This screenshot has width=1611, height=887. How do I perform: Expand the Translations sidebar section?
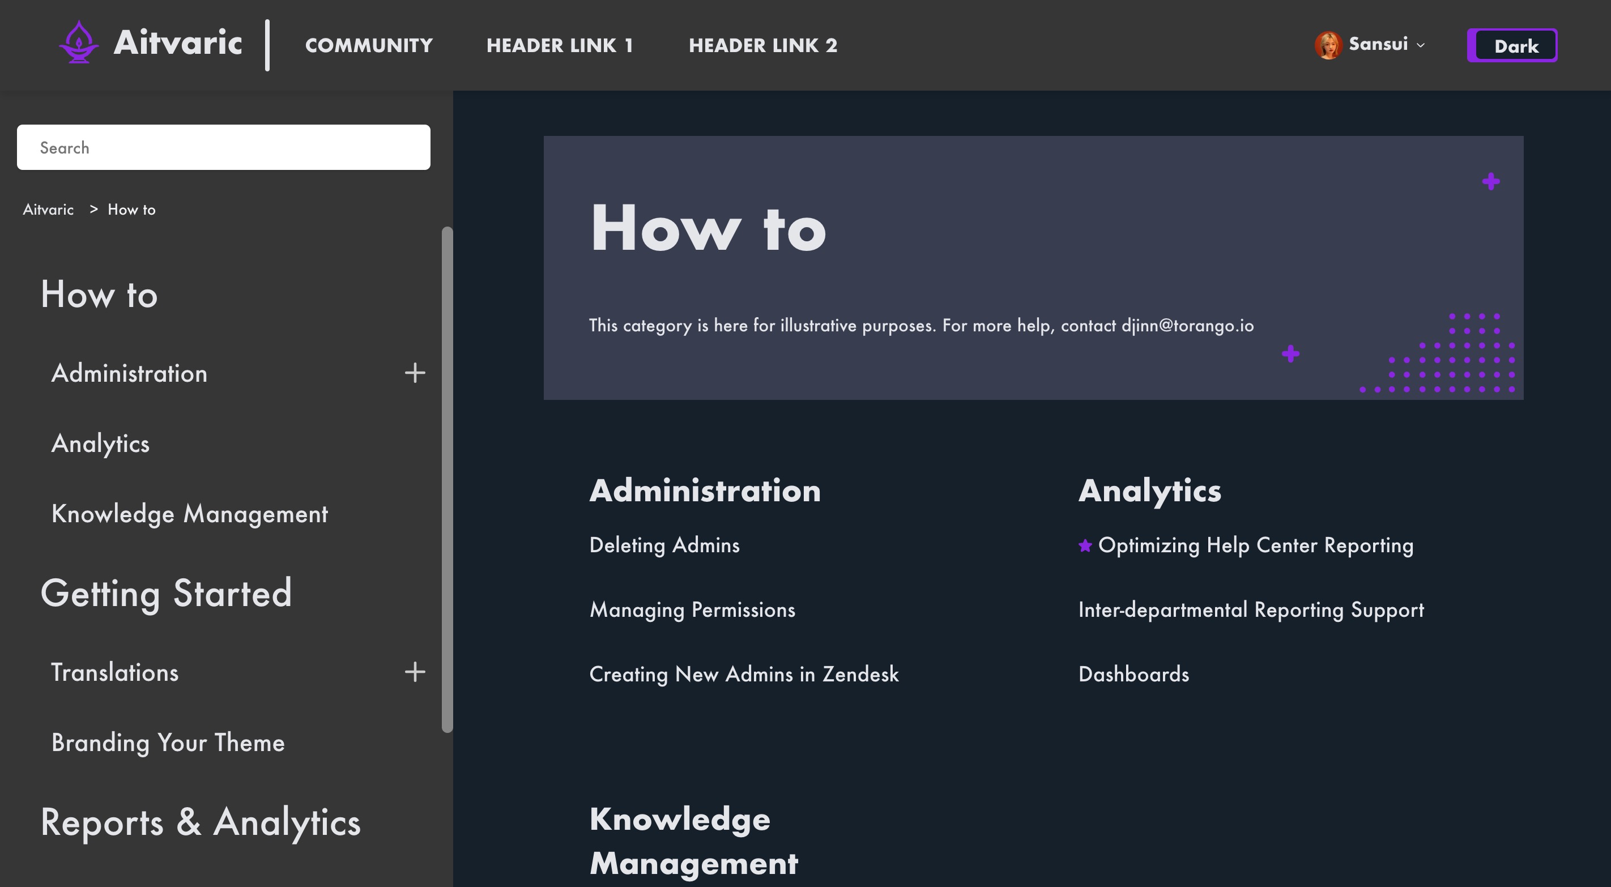[415, 672]
